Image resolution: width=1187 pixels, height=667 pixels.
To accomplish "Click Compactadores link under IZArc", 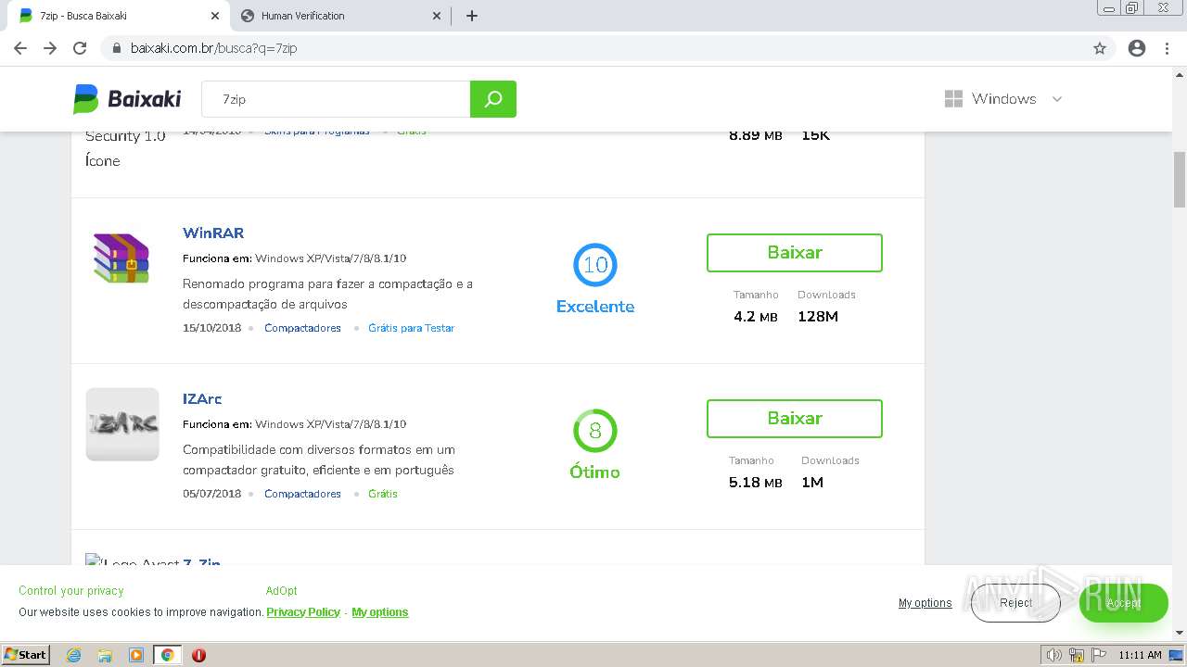I will pyautogui.click(x=302, y=494).
